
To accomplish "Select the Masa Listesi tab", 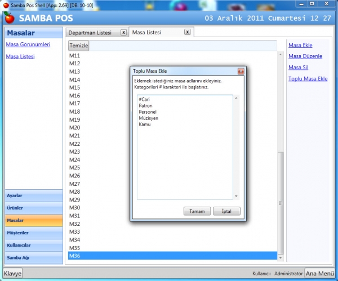I will tap(146, 32).
